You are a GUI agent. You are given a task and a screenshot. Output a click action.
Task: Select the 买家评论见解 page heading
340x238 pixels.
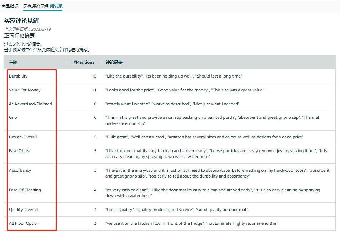21,21
